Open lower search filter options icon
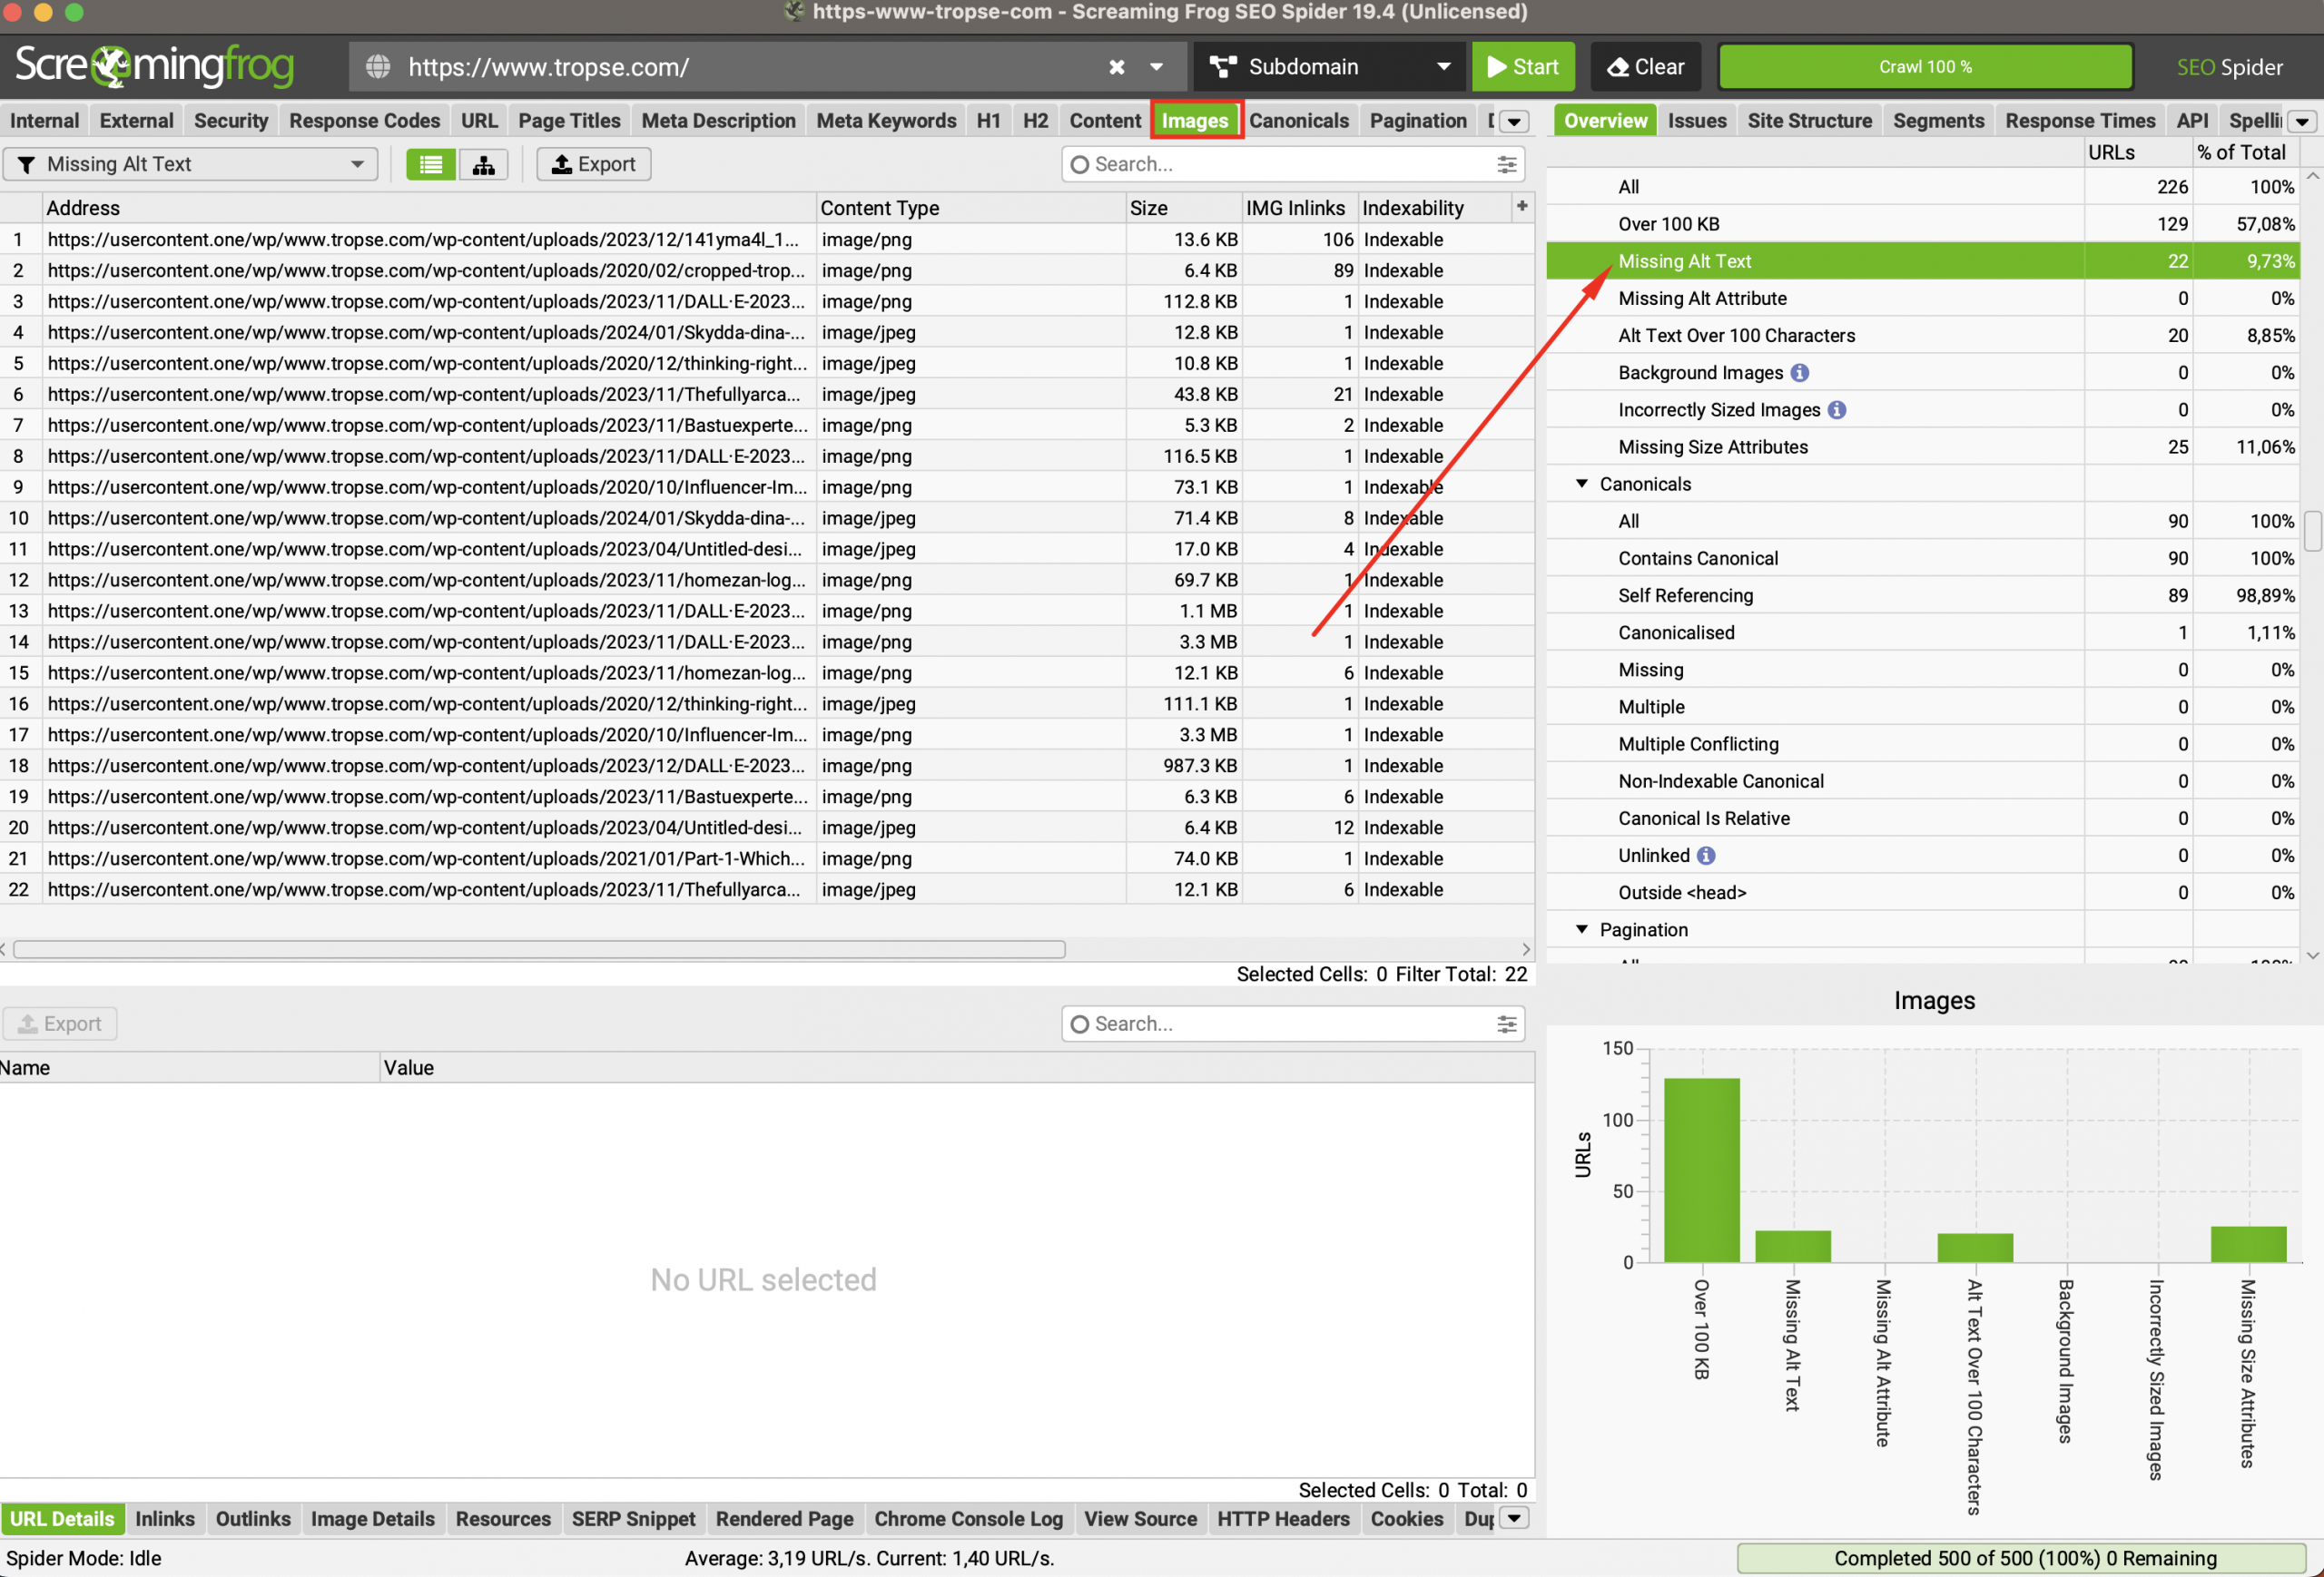Screen dimensions: 2324x1577 click(x=1506, y=1024)
